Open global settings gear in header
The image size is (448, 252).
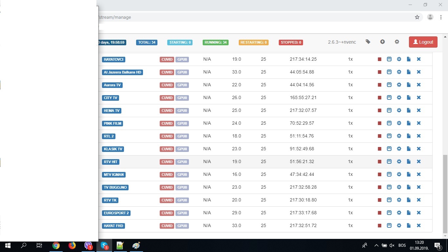[x=397, y=42]
